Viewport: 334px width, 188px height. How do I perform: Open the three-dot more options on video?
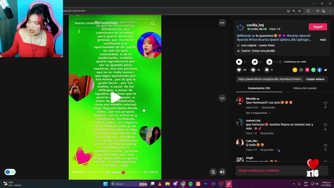[x=222, y=23]
